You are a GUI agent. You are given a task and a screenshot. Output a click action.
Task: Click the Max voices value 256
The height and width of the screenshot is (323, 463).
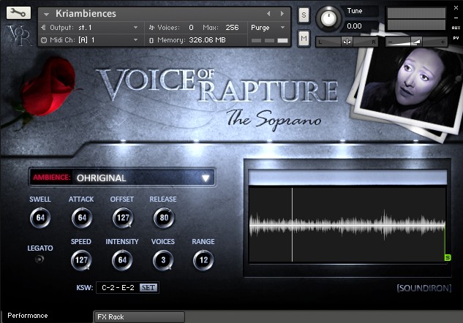click(232, 28)
